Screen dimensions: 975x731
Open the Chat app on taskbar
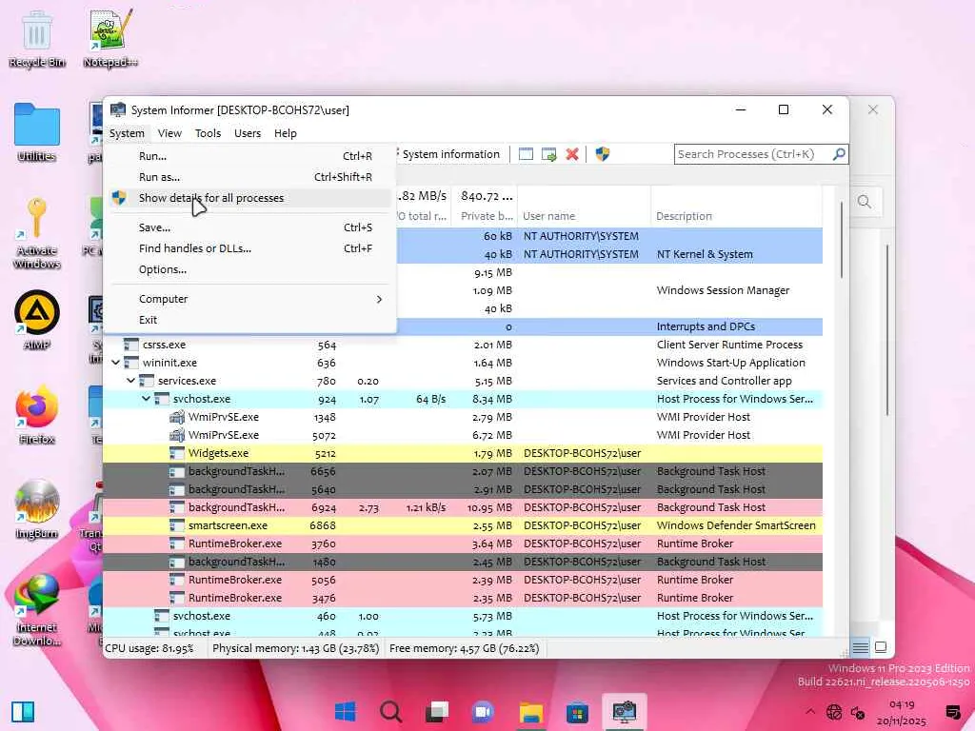(x=483, y=711)
